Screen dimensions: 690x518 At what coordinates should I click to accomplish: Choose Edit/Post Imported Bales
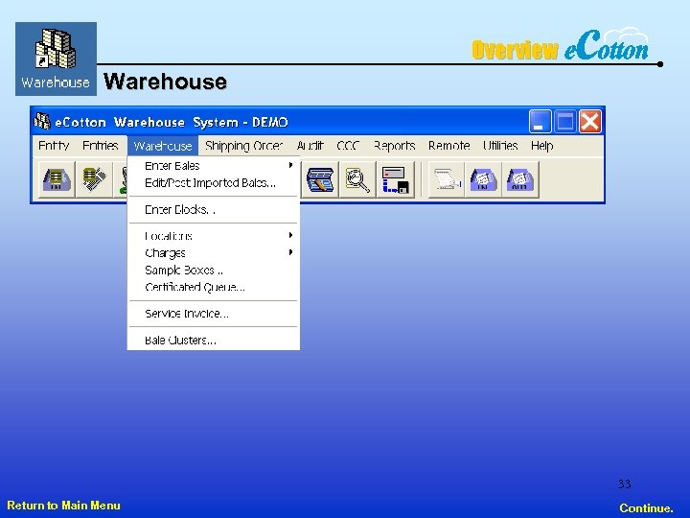click(214, 183)
